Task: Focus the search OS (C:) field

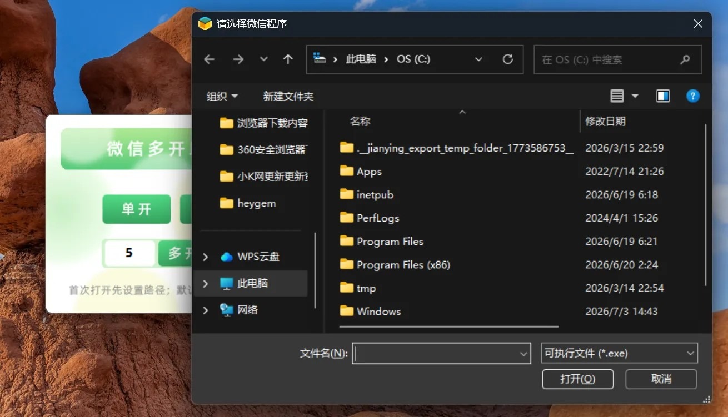Action: click(617, 59)
